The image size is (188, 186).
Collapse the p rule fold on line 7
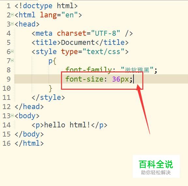[x=12, y=60]
